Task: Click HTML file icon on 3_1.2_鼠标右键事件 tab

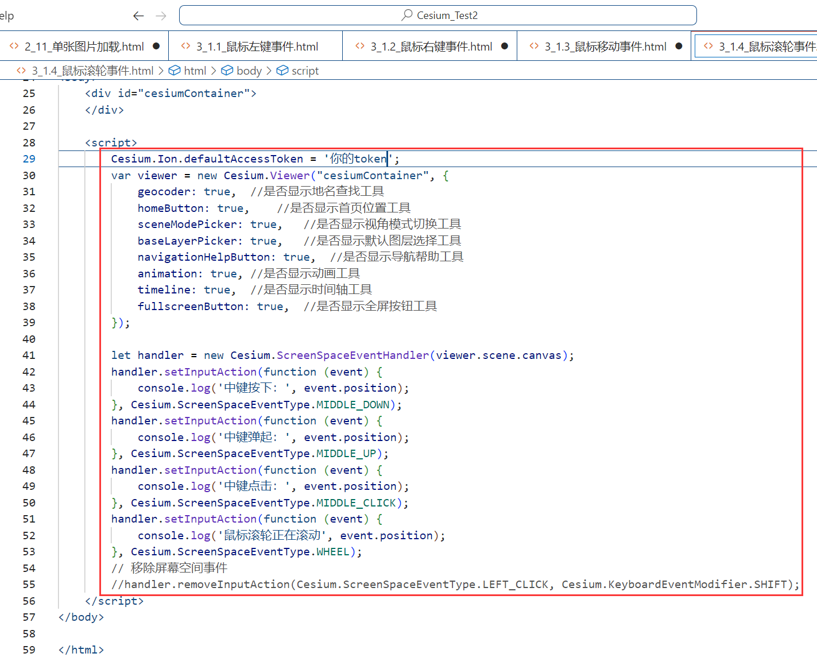Action: click(359, 46)
